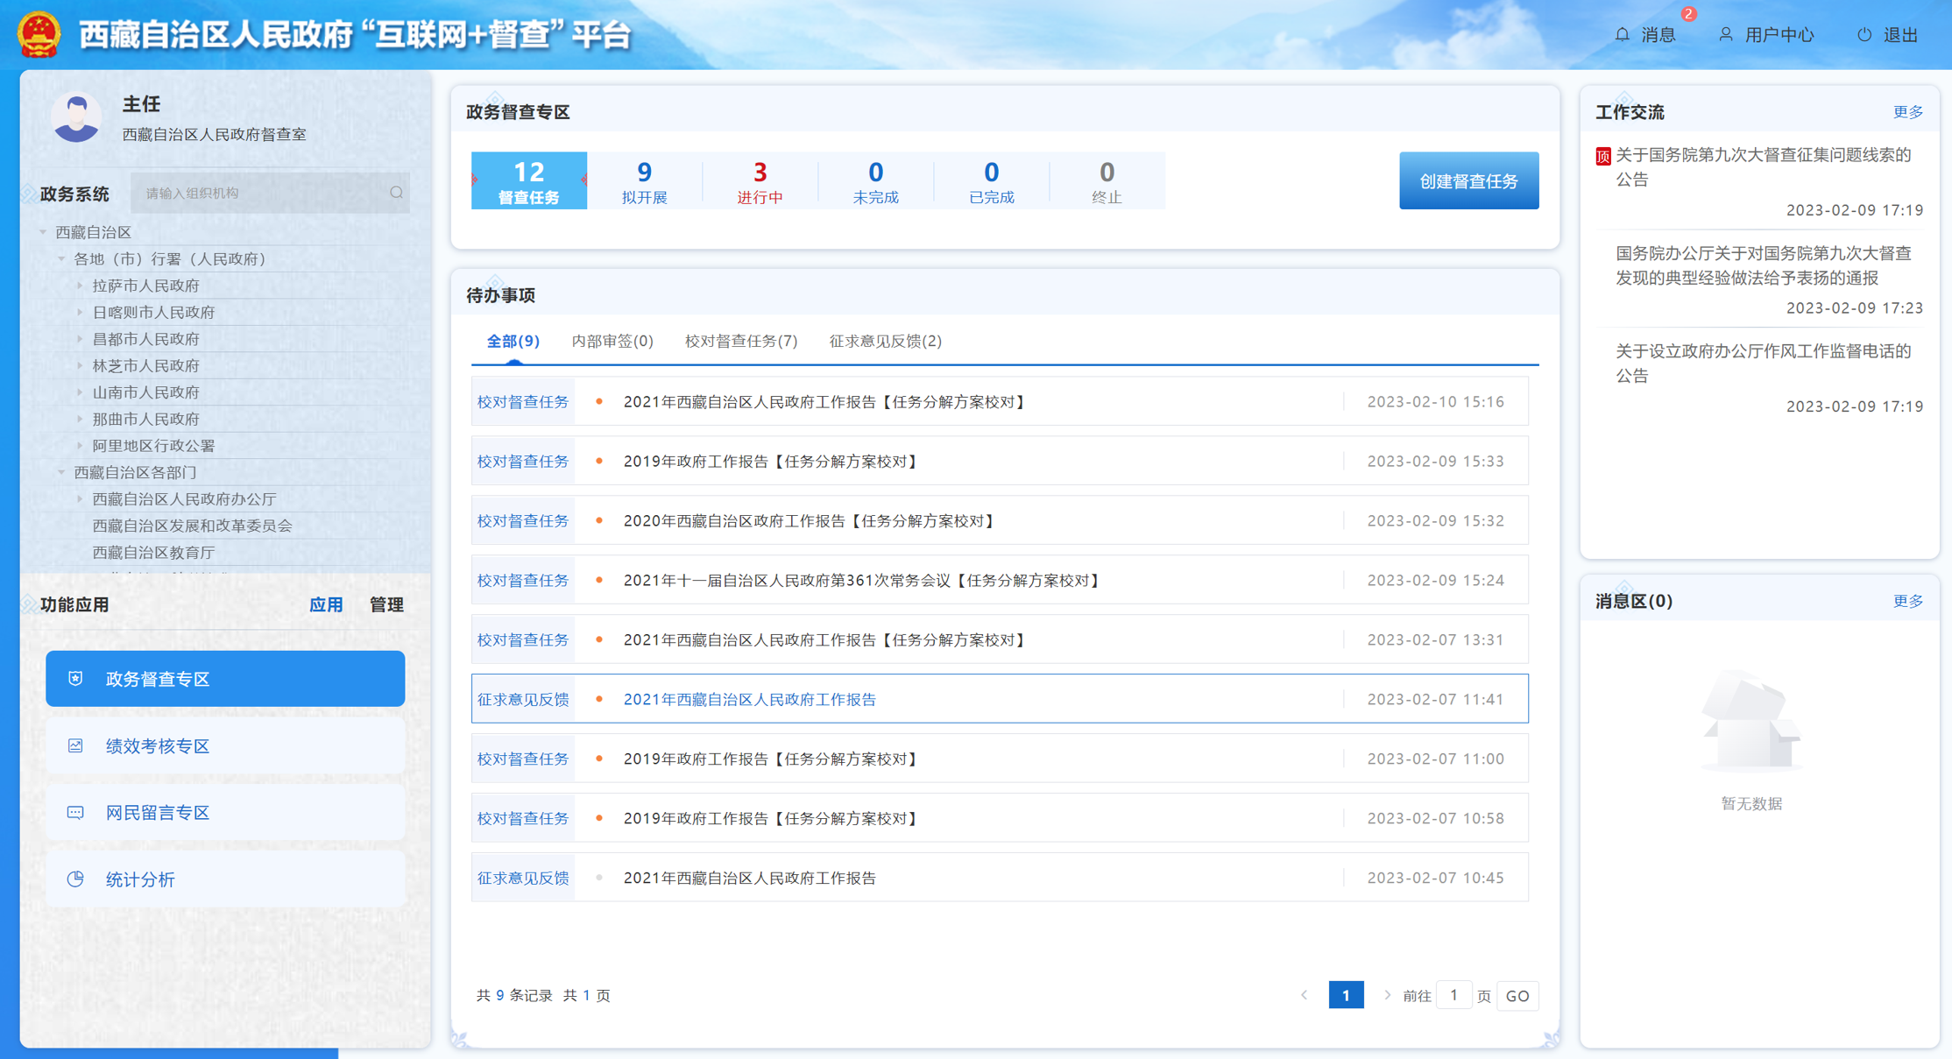This screenshot has height=1059, width=1952.
Task: Collapse the 西藏自治区各部门 node
Action: click(x=61, y=472)
